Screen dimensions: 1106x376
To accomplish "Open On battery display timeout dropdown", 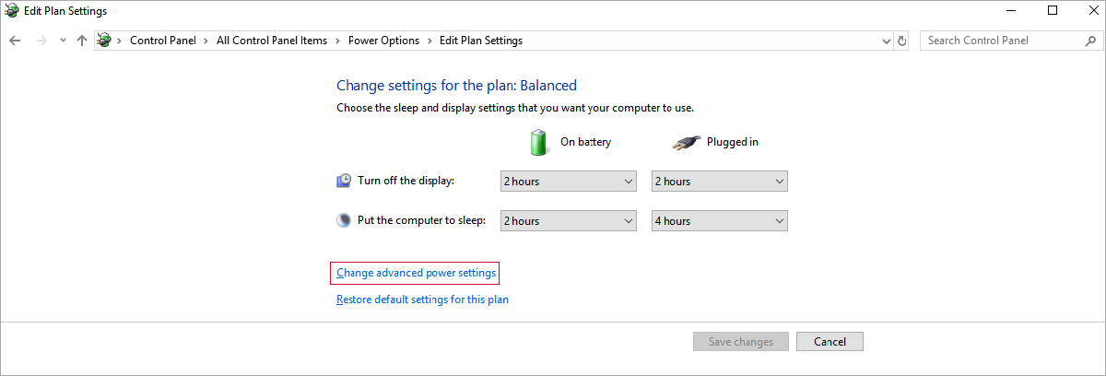I will tap(568, 182).
